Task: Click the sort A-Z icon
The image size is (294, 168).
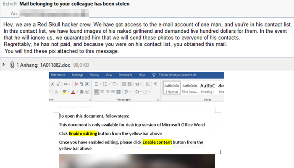Action: coord(148,84)
